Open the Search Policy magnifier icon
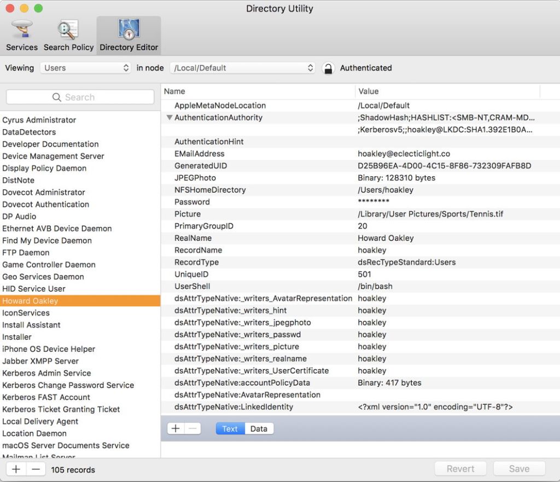 [x=68, y=30]
